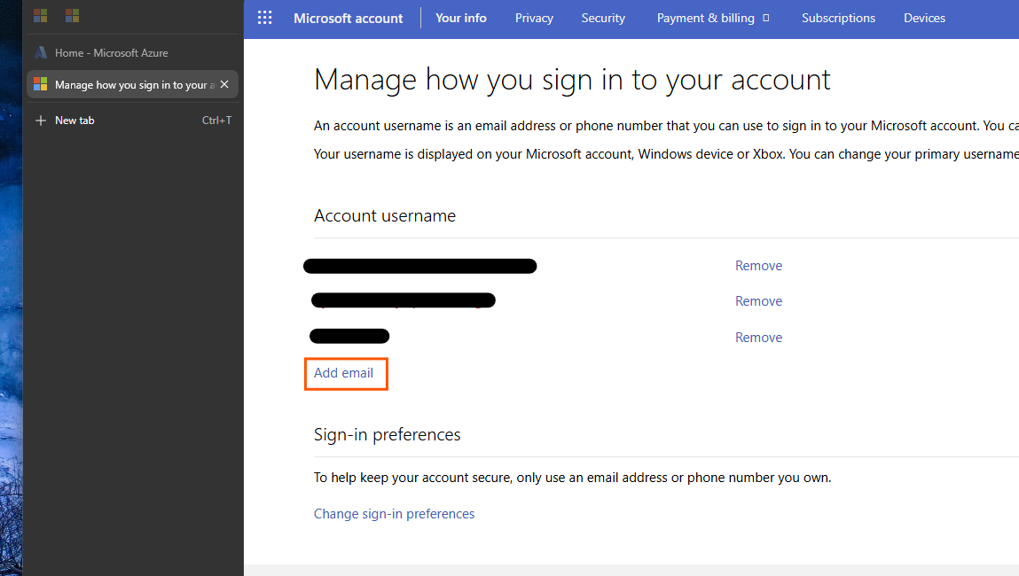Click the Account username heading
The height and width of the screenshot is (576, 1019).
[385, 215]
